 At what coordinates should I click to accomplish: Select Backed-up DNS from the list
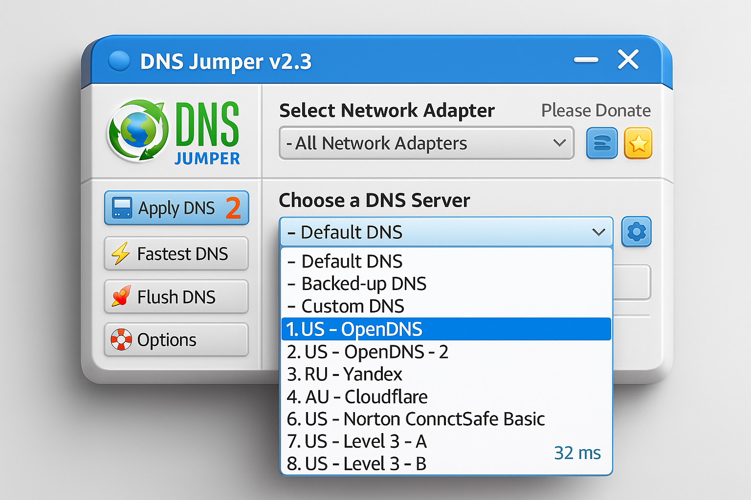[363, 284]
